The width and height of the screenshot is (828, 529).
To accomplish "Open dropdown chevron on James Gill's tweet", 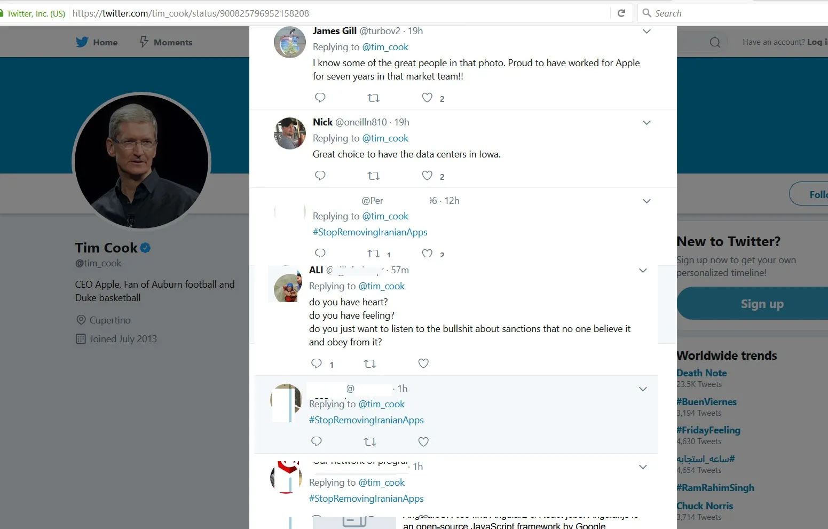I will pyautogui.click(x=646, y=31).
